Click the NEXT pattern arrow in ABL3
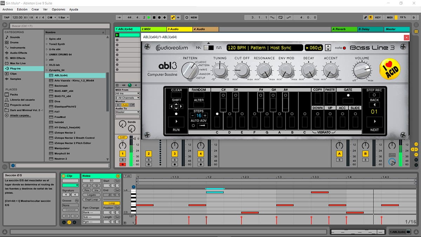The width and height of the screenshot is (421, 237). click(x=374, y=121)
